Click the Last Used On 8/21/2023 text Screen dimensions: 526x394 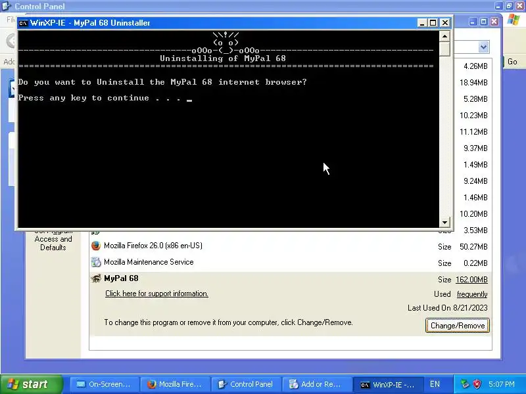448,307
